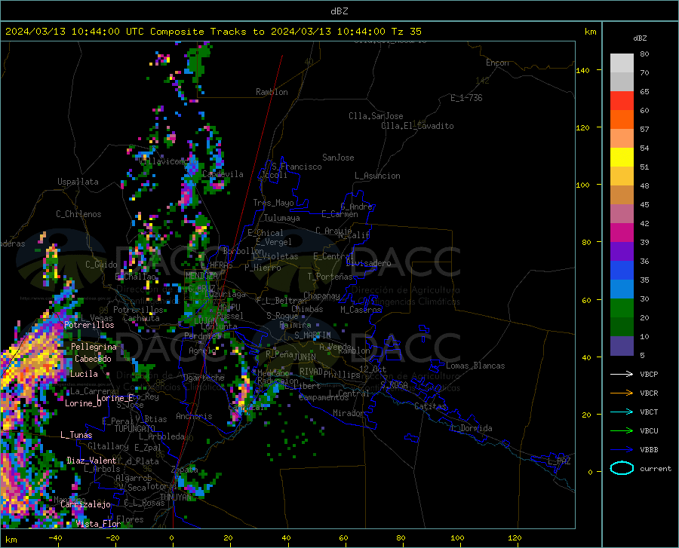The image size is (679, 548).
Task: Pick the blue 35 dBZ legend swatch
Action: point(622,271)
